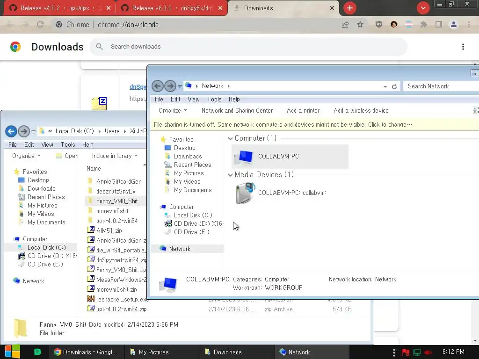Click the file sharing turned off notice
Screen dimensions: 479x359
point(315,124)
